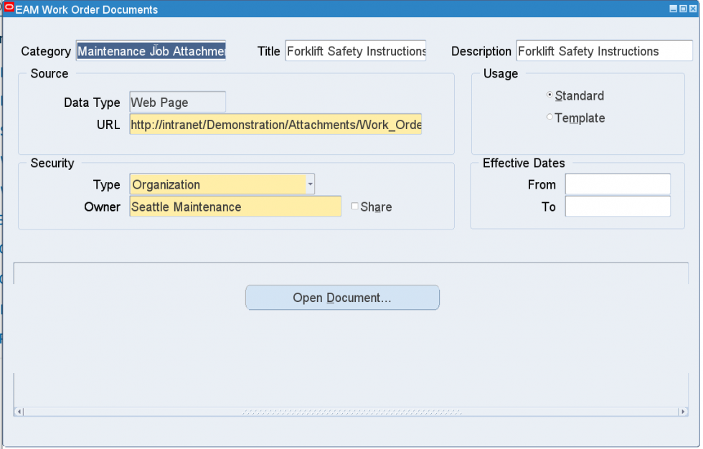Select the URL field with intranet address
The image size is (703, 449).
tap(275, 124)
